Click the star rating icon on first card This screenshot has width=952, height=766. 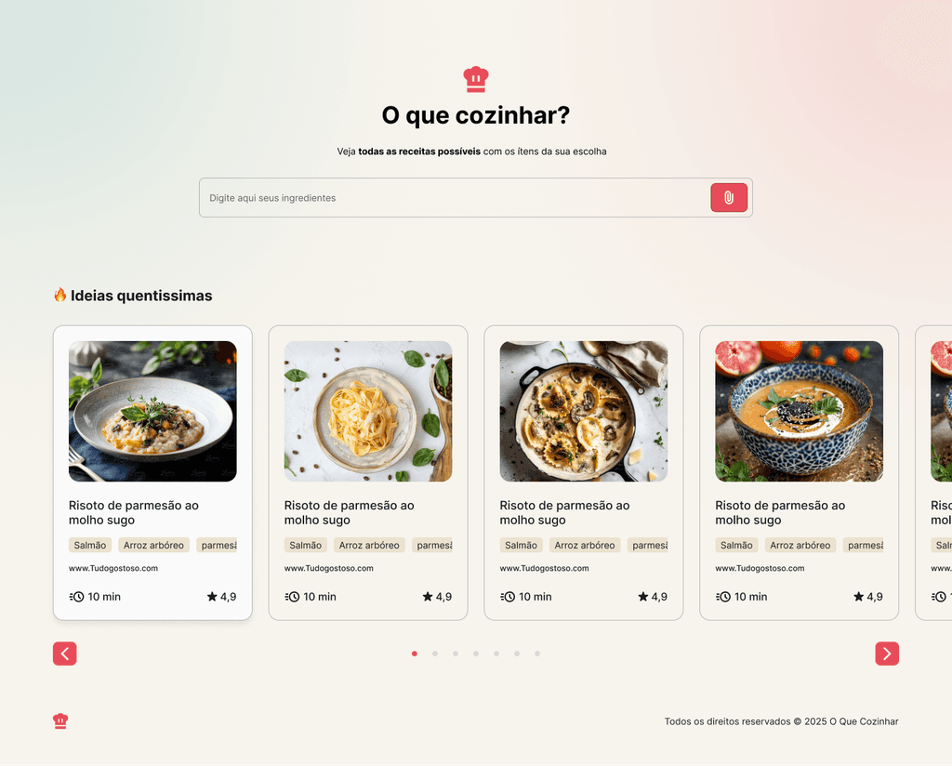pos(212,597)
